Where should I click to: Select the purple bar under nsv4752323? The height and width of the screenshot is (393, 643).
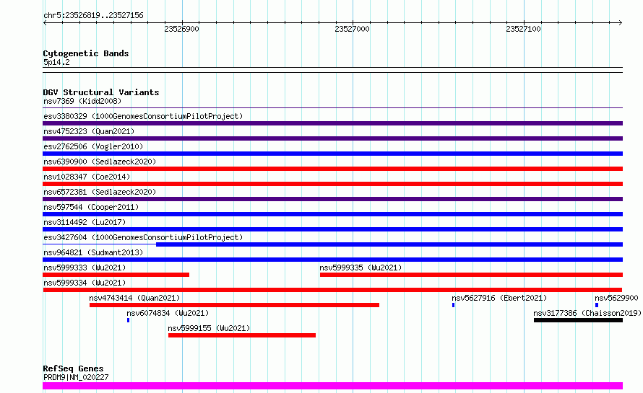332,138
